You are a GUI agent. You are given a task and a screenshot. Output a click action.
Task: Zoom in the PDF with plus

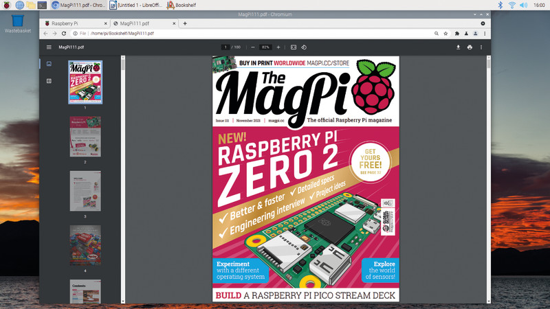[x=278, y=47]
